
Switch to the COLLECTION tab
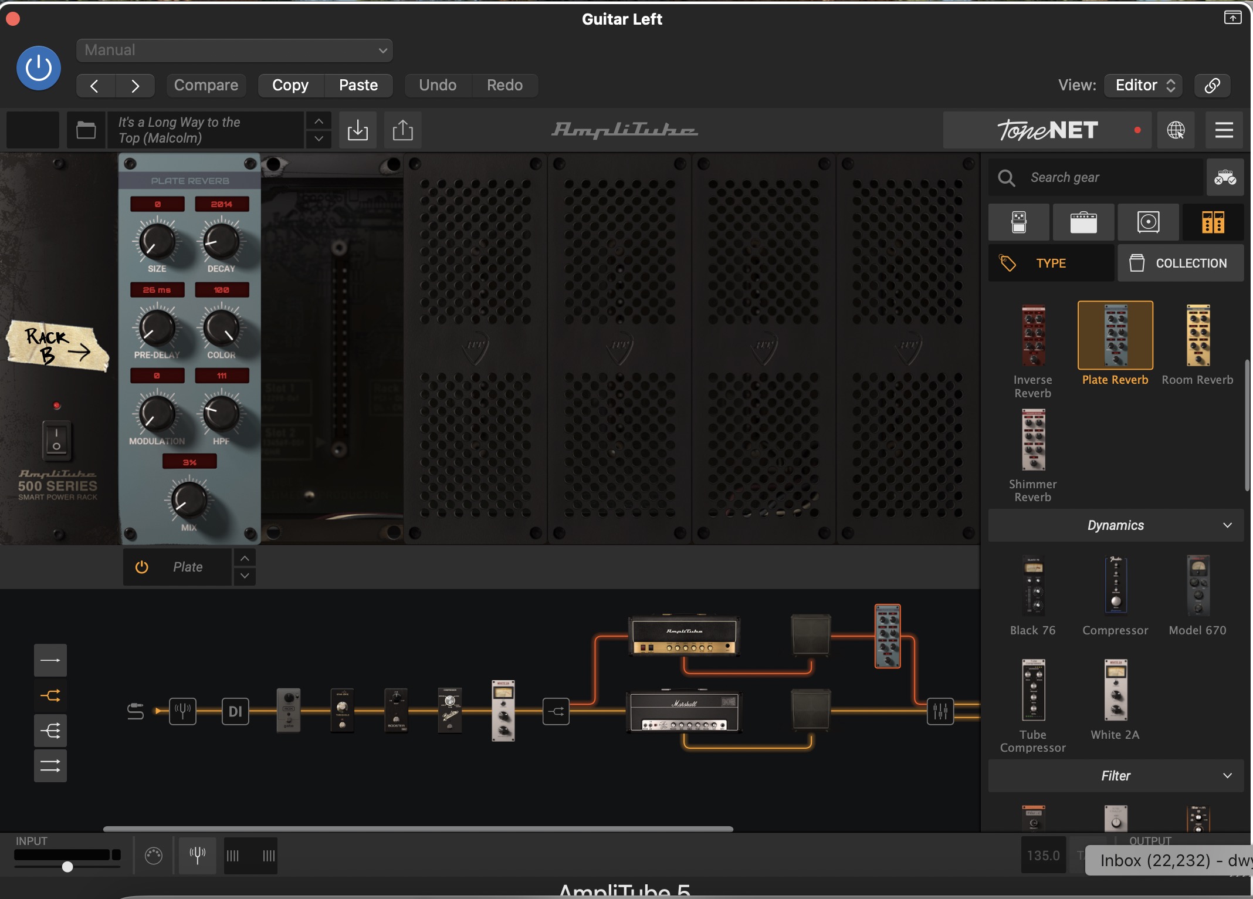pos(1180,263)
